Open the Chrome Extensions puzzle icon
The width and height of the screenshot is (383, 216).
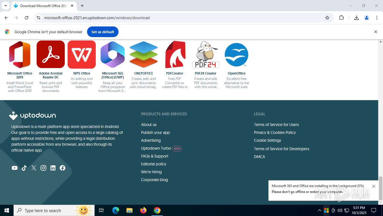click(341, 18)
